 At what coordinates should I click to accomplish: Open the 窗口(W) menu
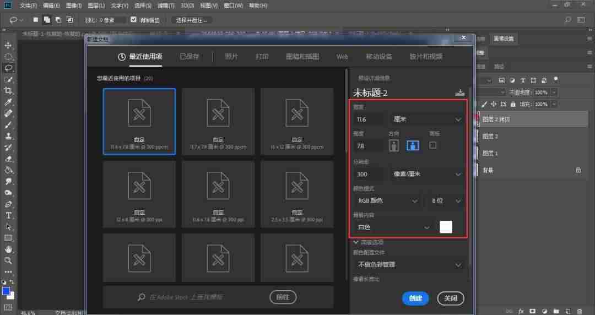234,6
